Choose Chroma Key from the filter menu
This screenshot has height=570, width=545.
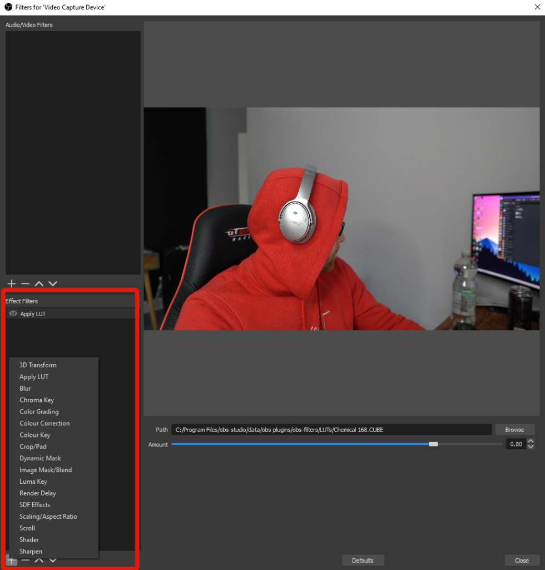[x=37, y=400]
